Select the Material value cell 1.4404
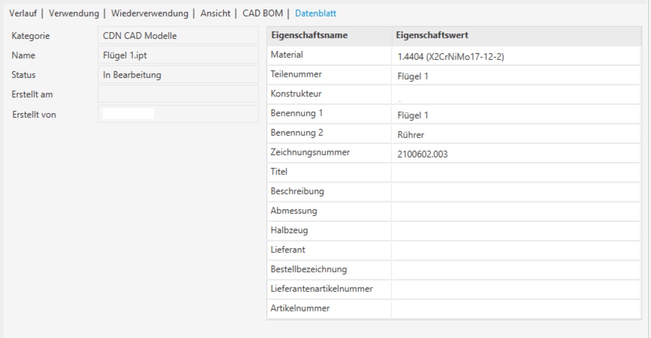651x338 pixels. [x=516, y=56]
